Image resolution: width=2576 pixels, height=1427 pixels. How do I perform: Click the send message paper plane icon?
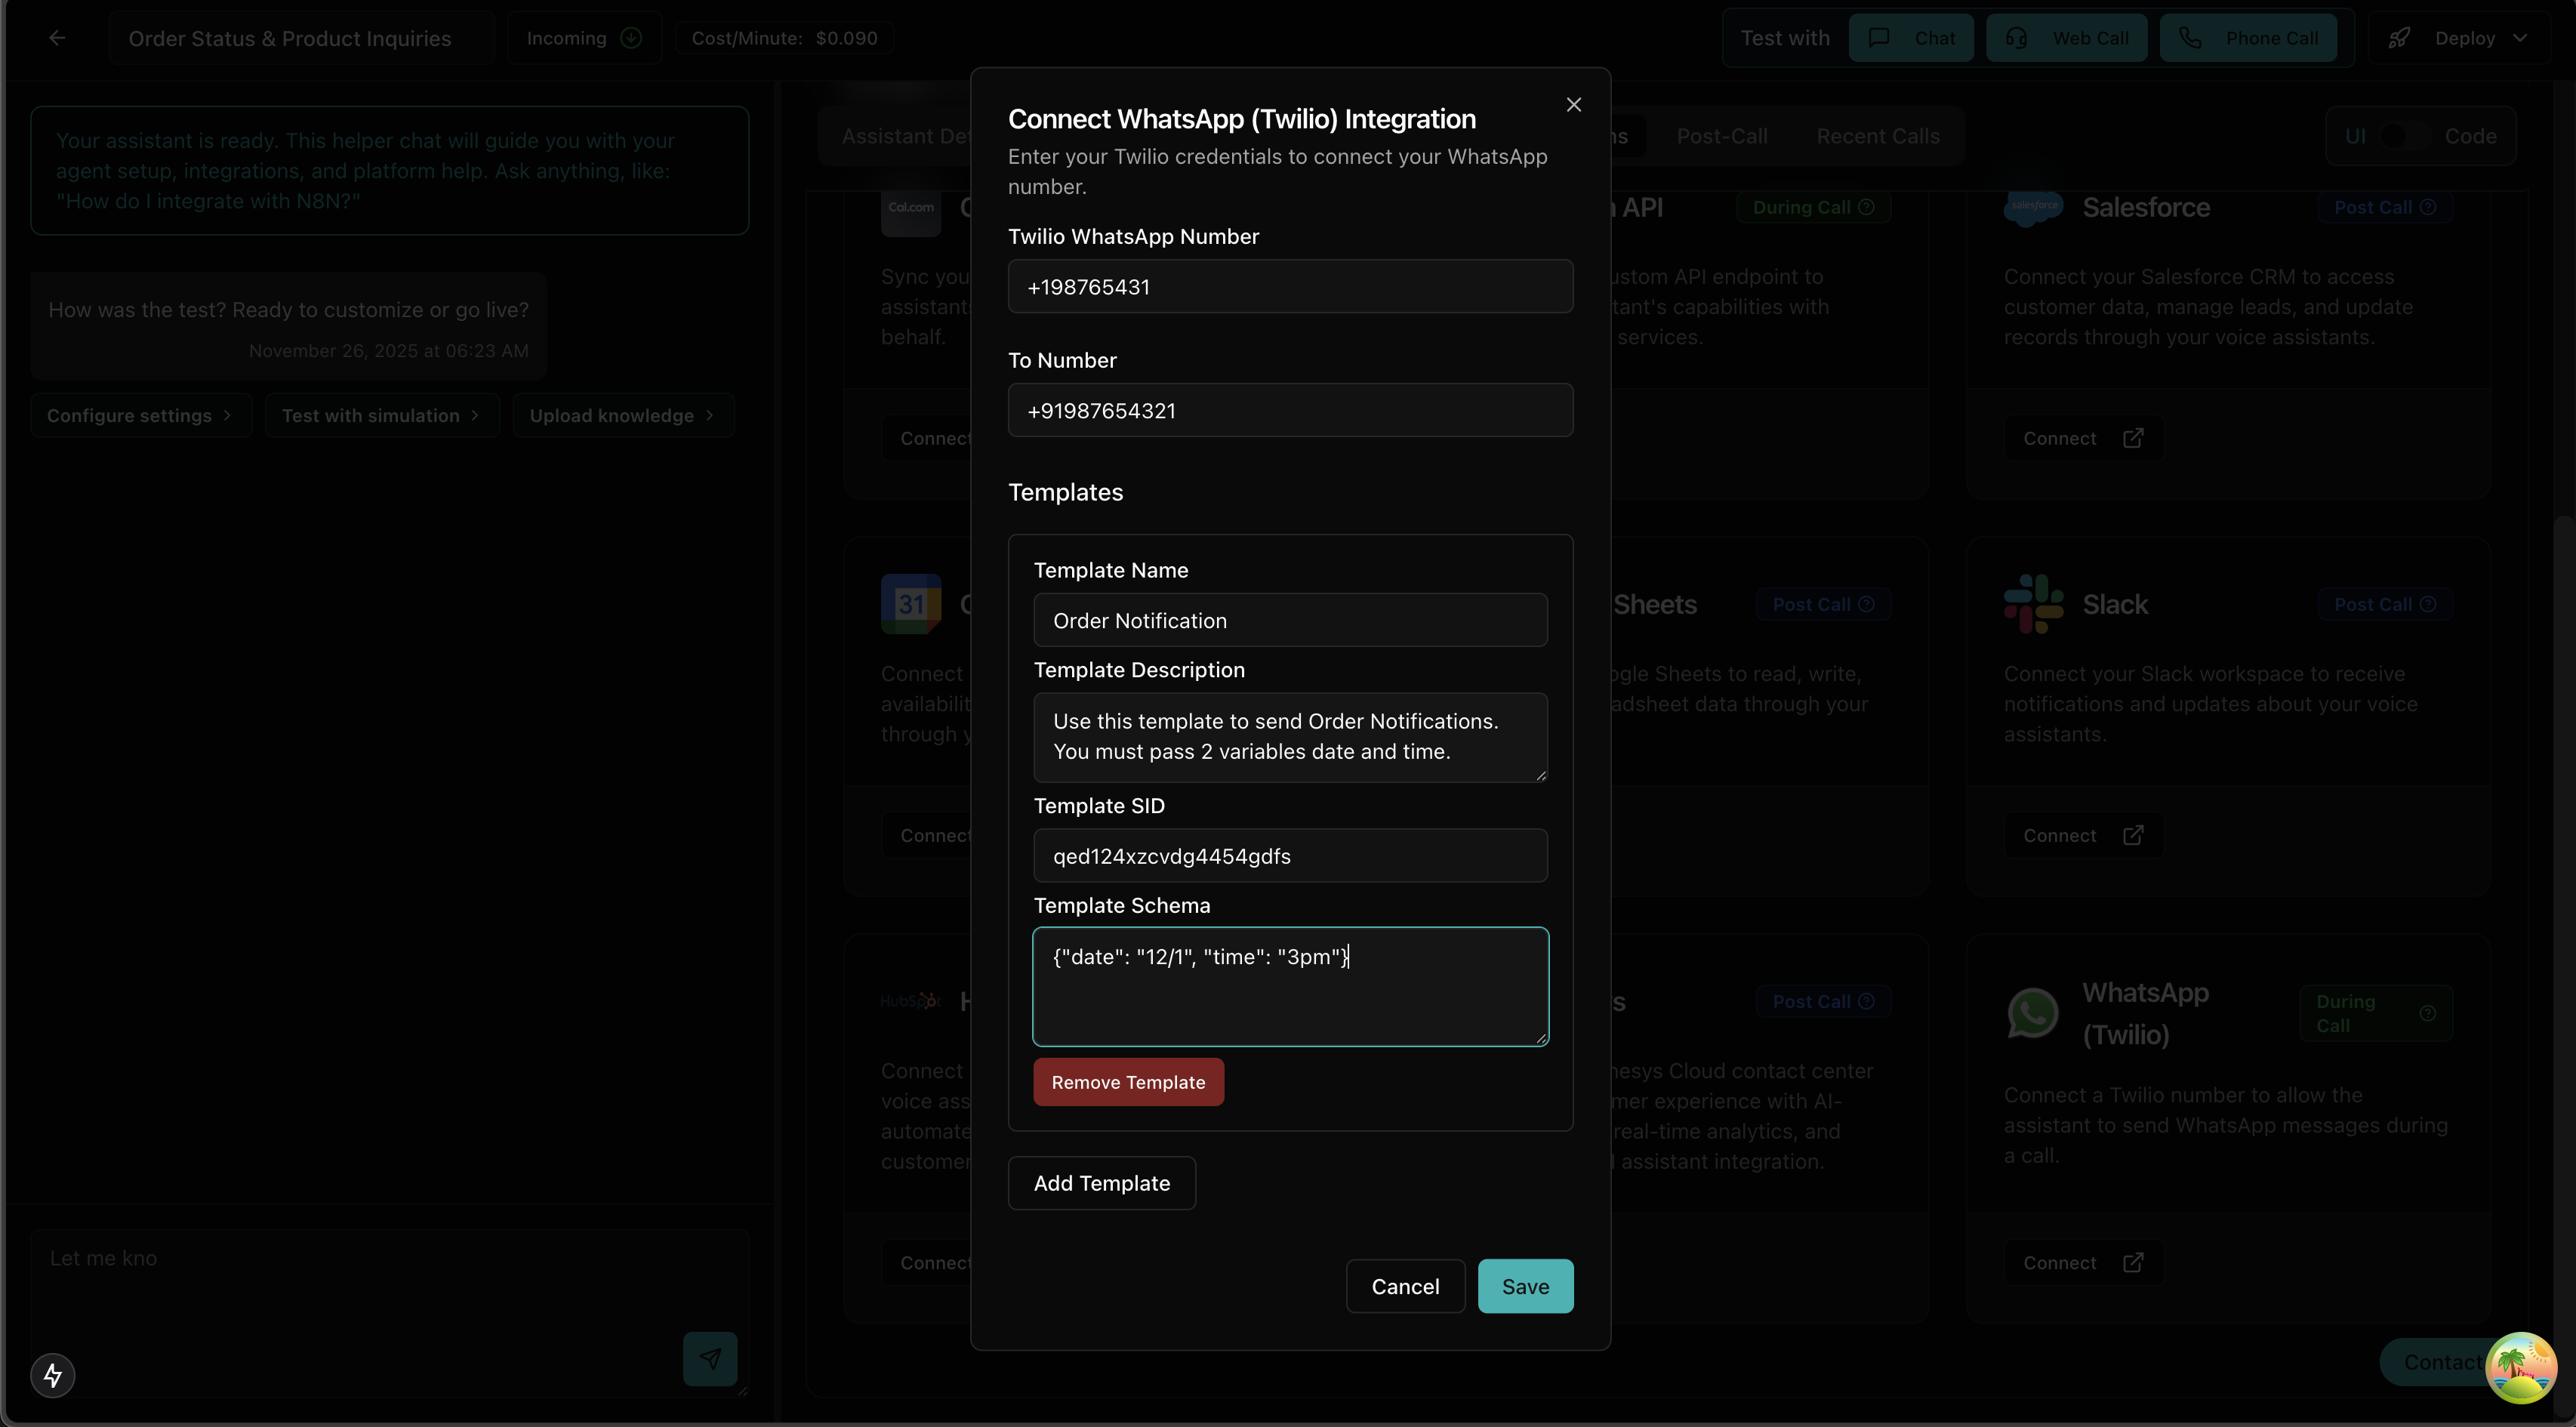710,1358
